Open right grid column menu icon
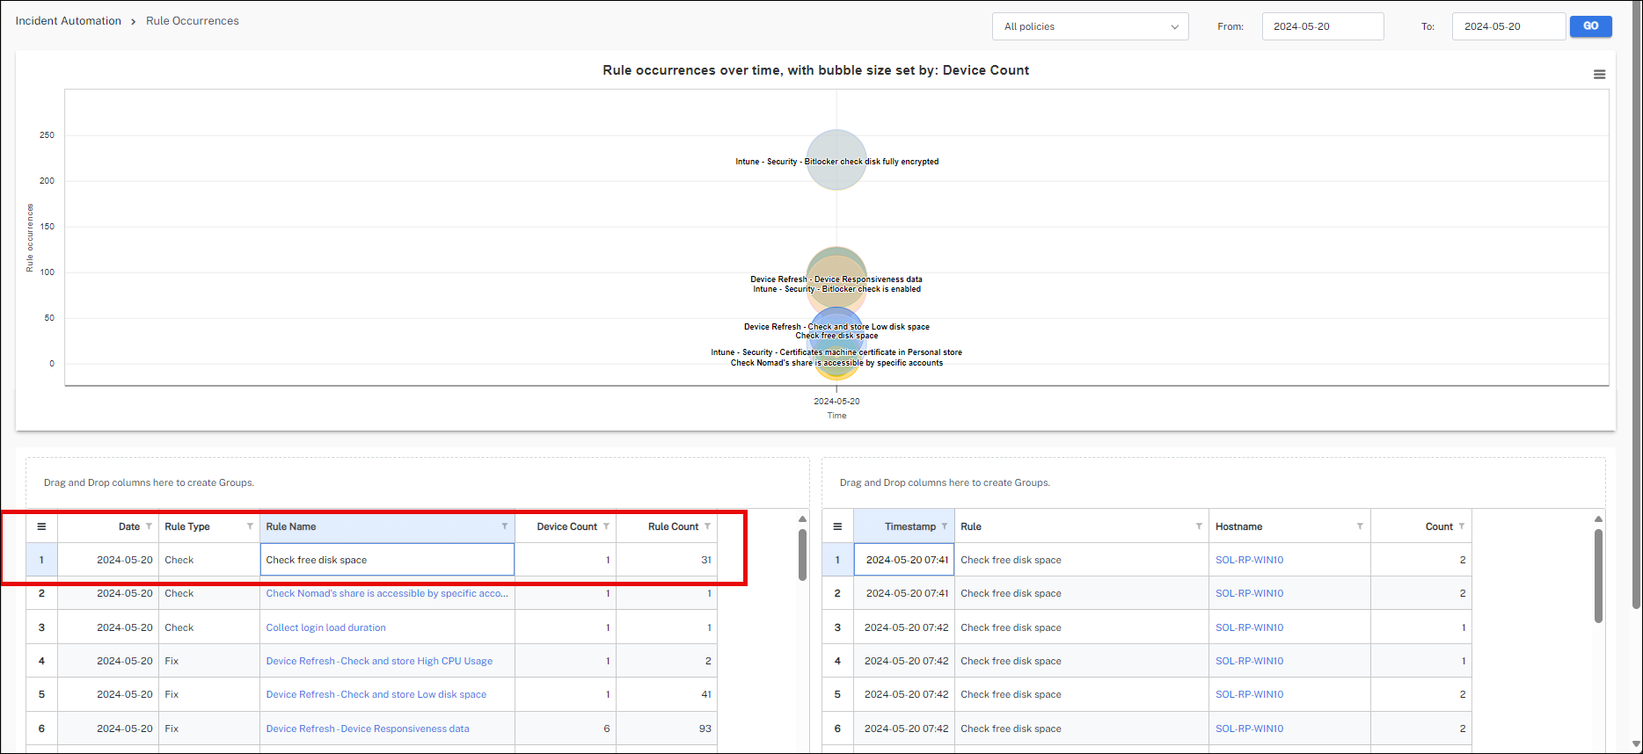Viewport: 1643px width, 754px height. (x=837, y=526)
